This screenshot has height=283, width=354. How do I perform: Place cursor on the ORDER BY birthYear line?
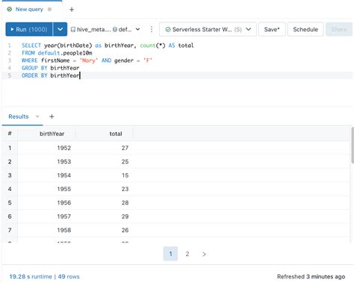click(x=51, y=75)
